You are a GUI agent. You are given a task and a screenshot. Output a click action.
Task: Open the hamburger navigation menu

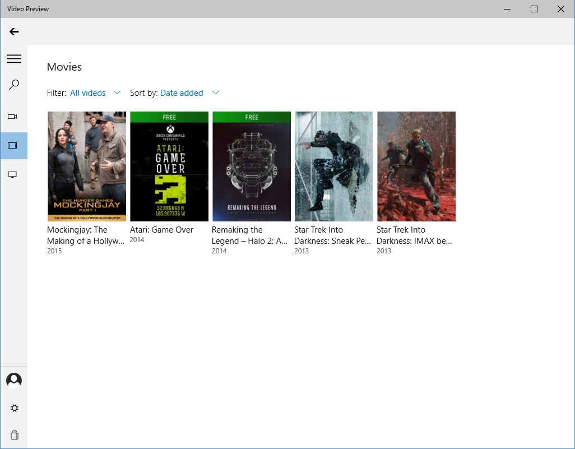[14, 59]
